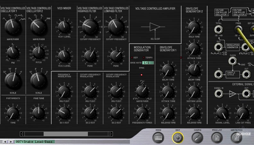Click highpass cutoff modulation MG/T.EXT knob
Viewport: 254px width, 145px height.
[90, 91]
